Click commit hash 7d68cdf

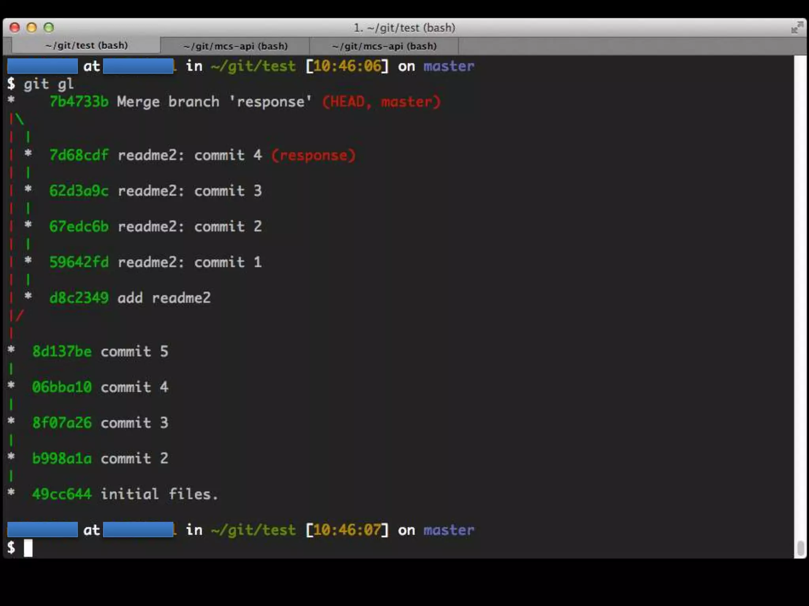tap(79, 155)
